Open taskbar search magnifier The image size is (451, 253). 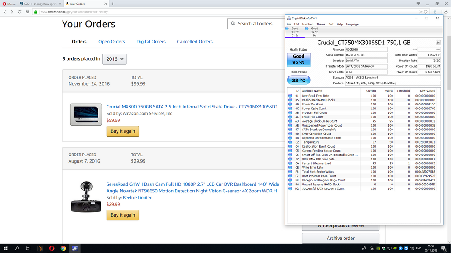coord(17,249)
